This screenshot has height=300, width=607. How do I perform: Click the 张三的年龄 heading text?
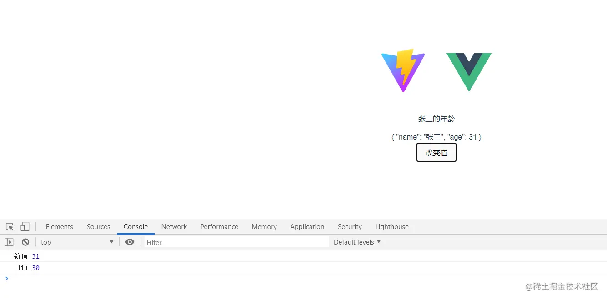pyautogui.click(x=436, y=119)
